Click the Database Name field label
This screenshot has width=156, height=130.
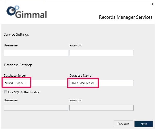[80, 76]
